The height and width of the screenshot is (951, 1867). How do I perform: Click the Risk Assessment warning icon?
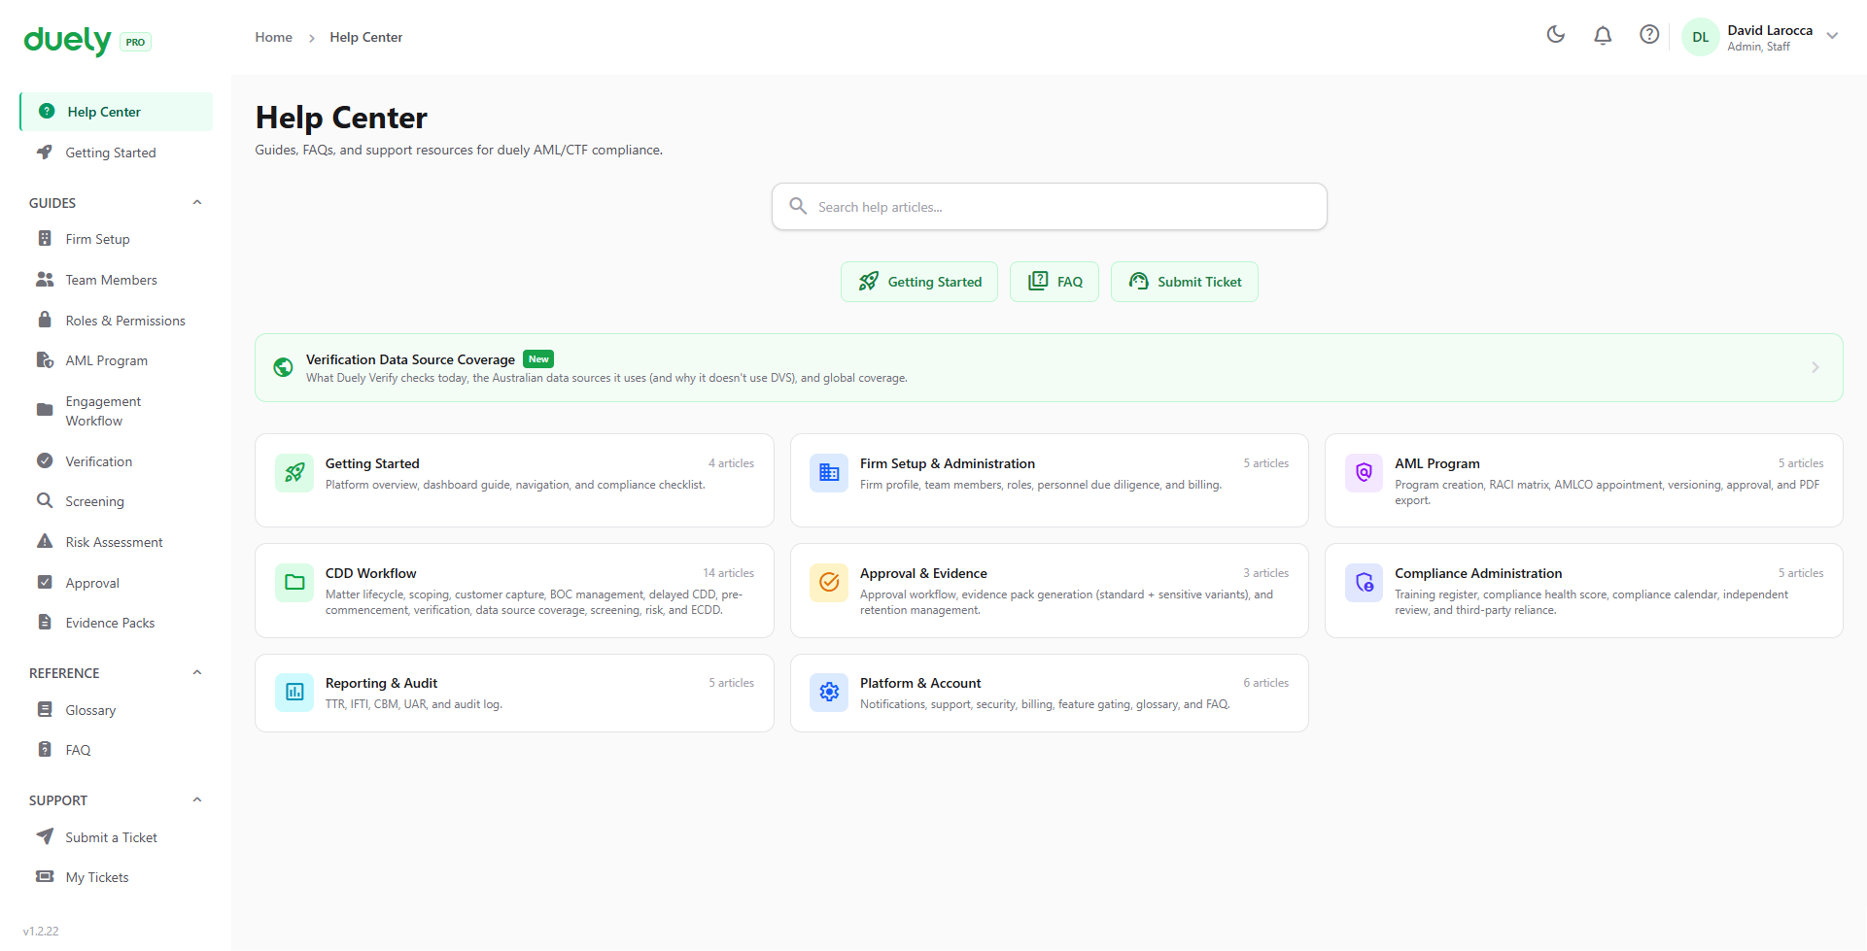(45, 541)
